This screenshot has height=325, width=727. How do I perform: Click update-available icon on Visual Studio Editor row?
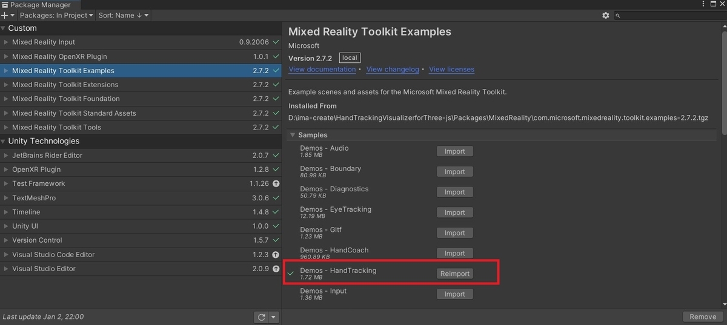276,269
